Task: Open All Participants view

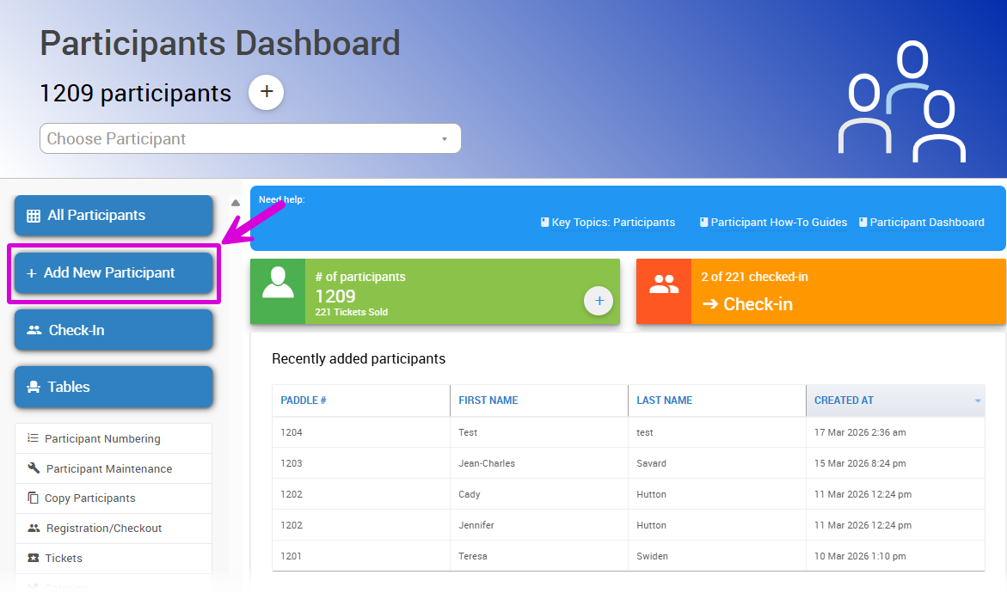Action: (114, 216)
